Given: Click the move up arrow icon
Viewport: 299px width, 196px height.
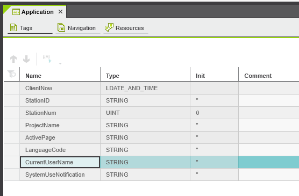Looking at the screenshot, I should 13,59.
